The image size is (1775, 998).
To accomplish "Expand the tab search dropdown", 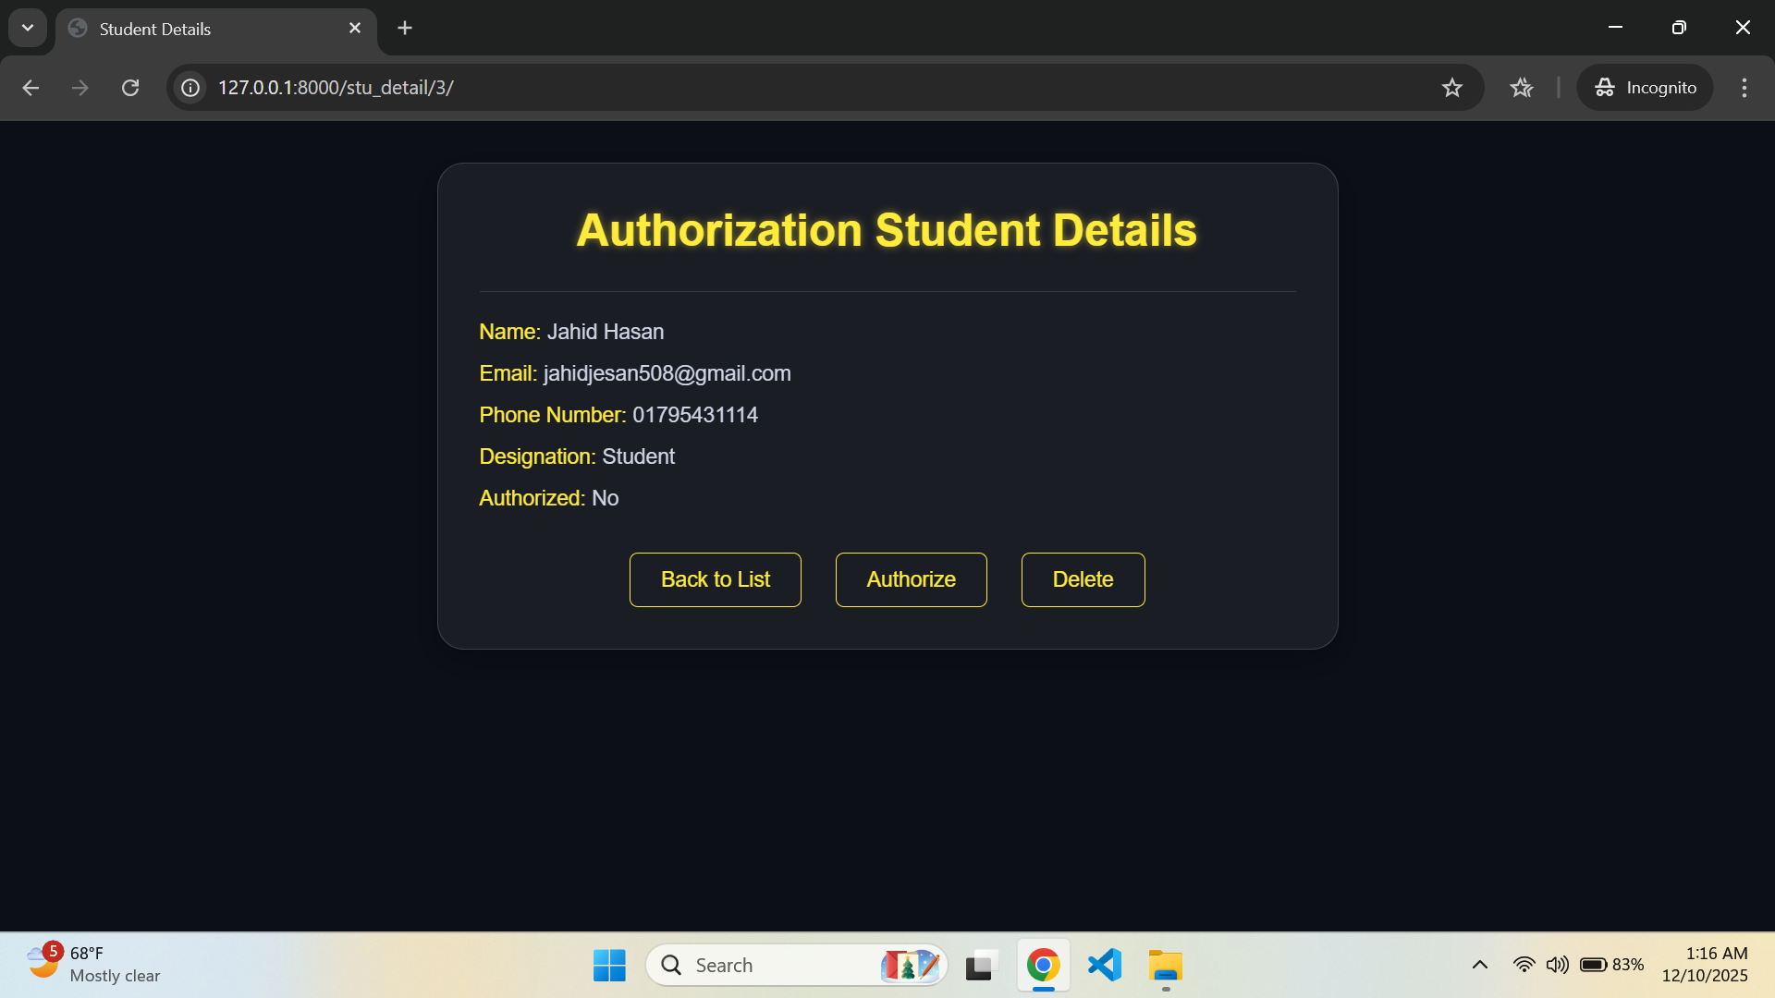I will coord(28,28).
